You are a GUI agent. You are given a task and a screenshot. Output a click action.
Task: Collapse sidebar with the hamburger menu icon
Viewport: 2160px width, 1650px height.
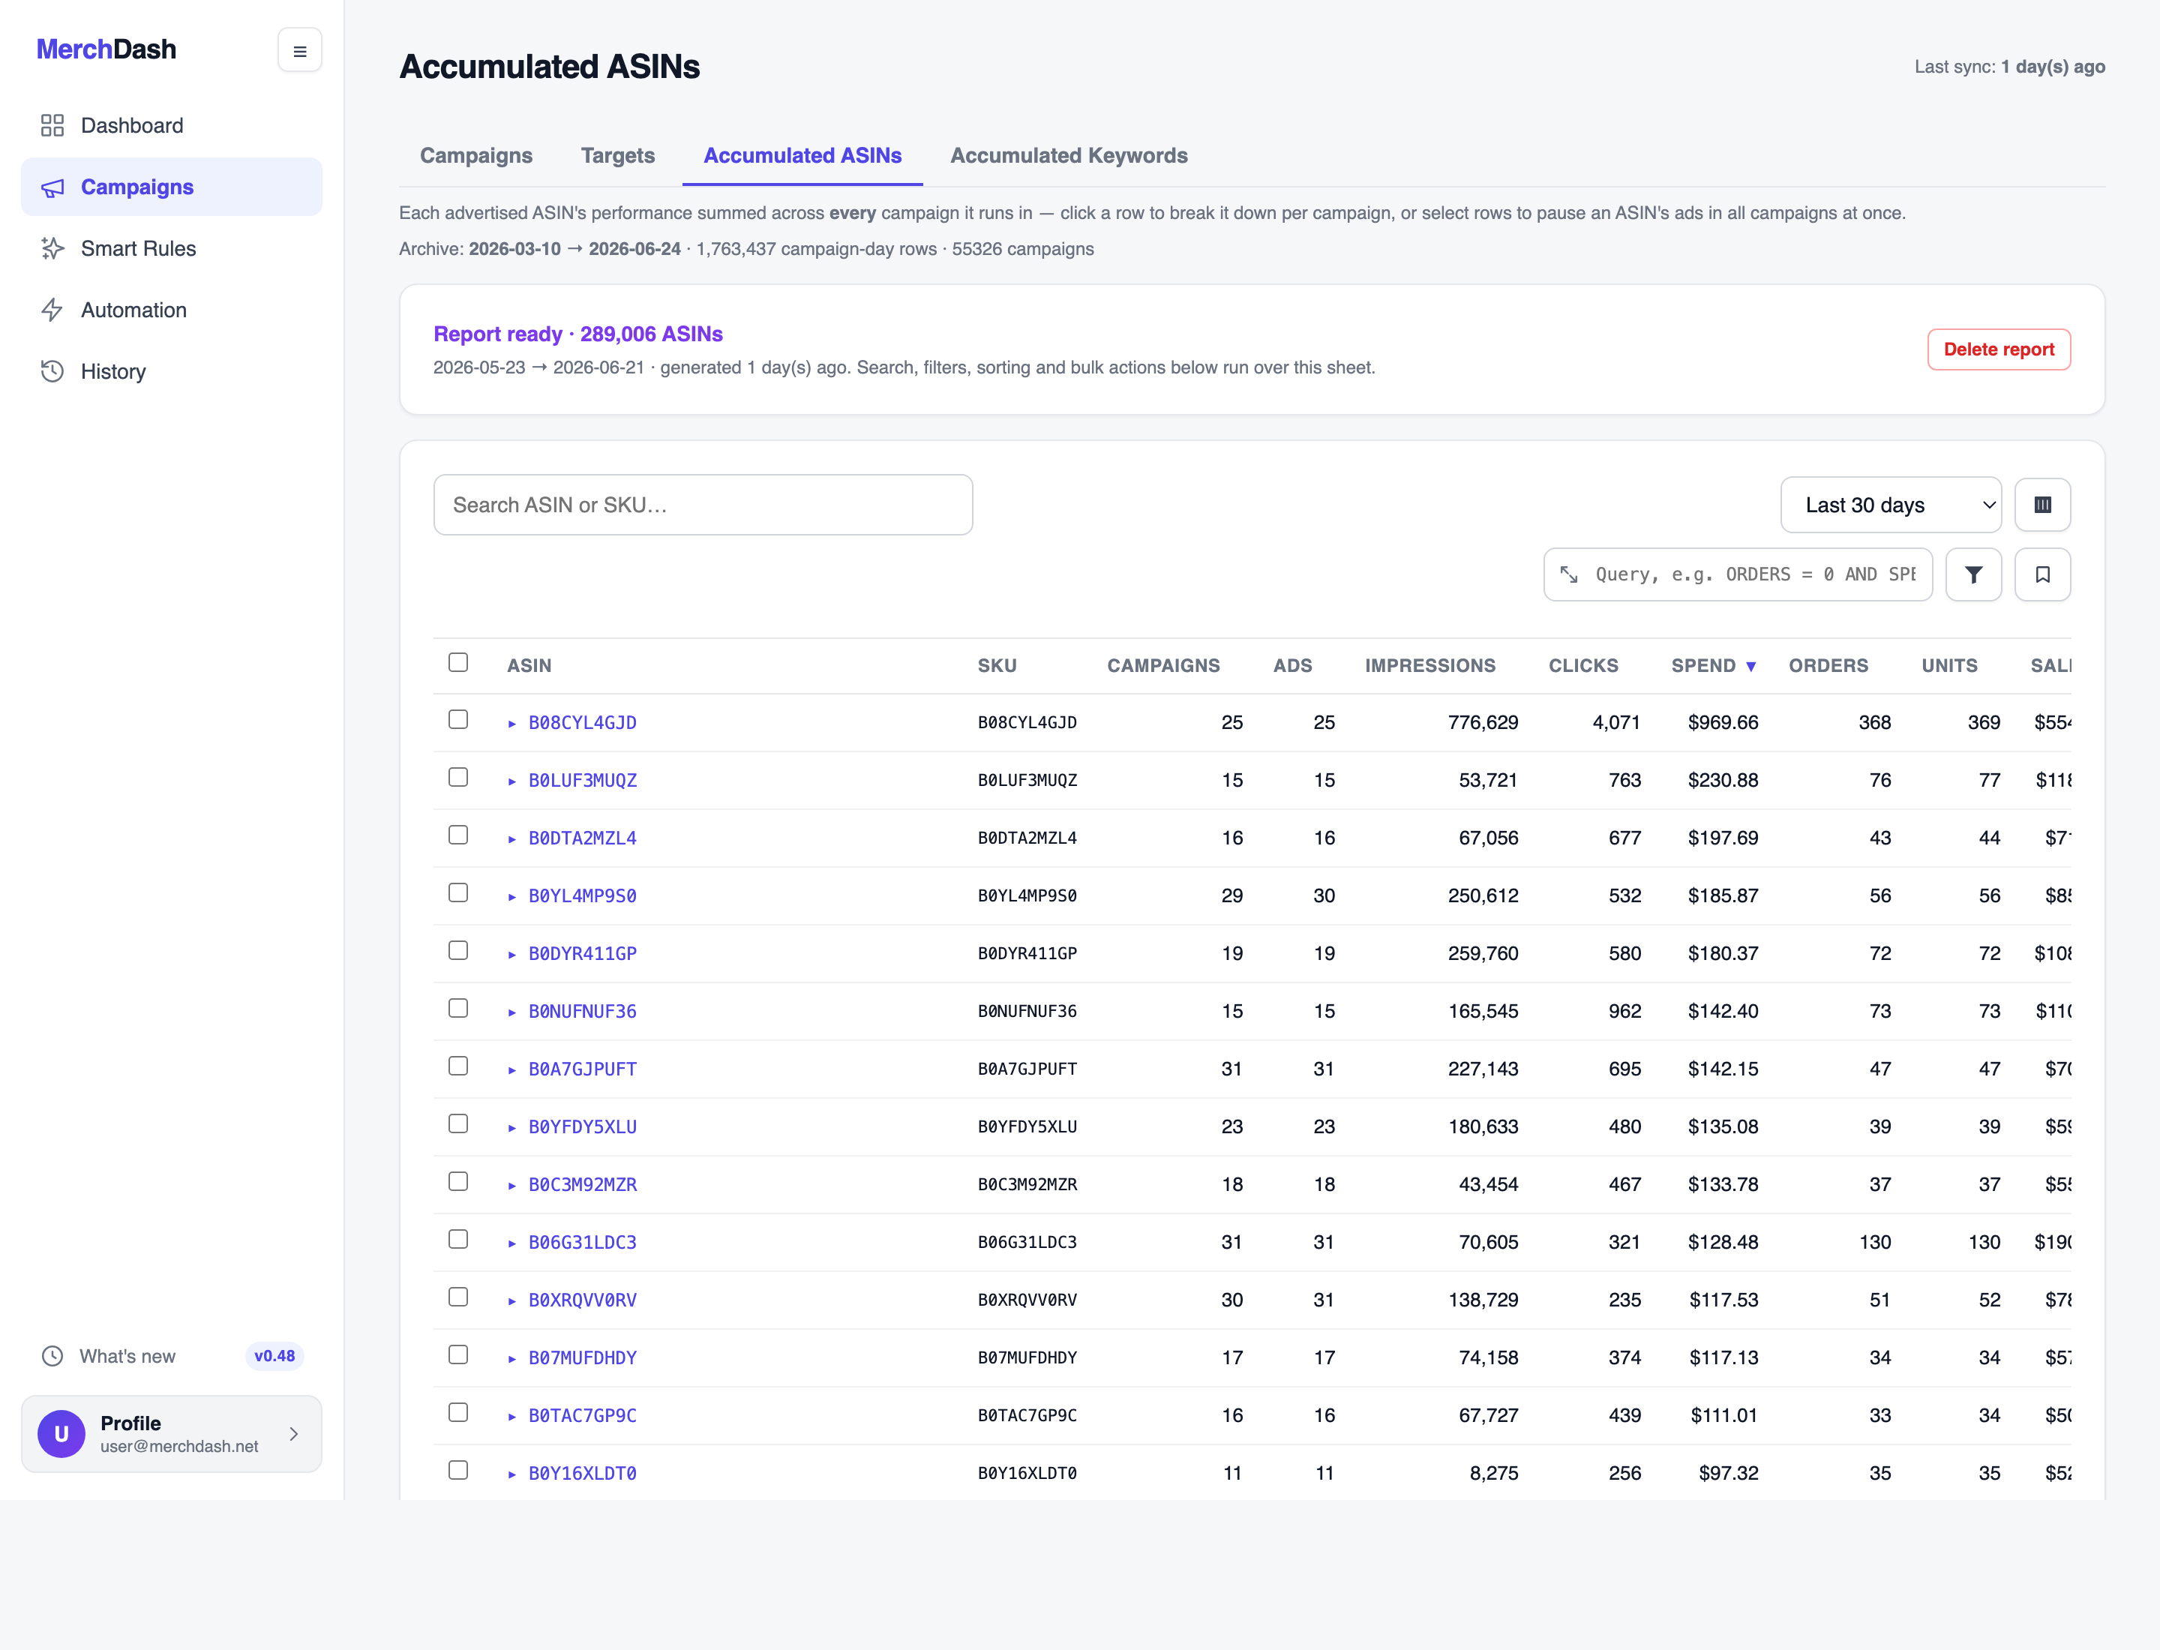(x=299, y=50)
